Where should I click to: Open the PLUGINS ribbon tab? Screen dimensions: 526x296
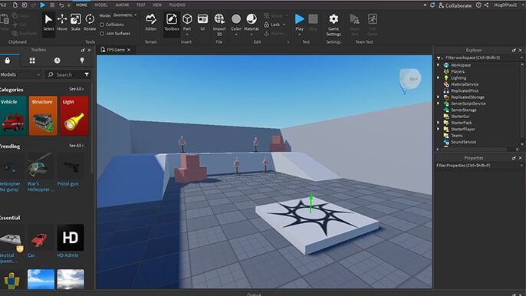tap(177, 5)
